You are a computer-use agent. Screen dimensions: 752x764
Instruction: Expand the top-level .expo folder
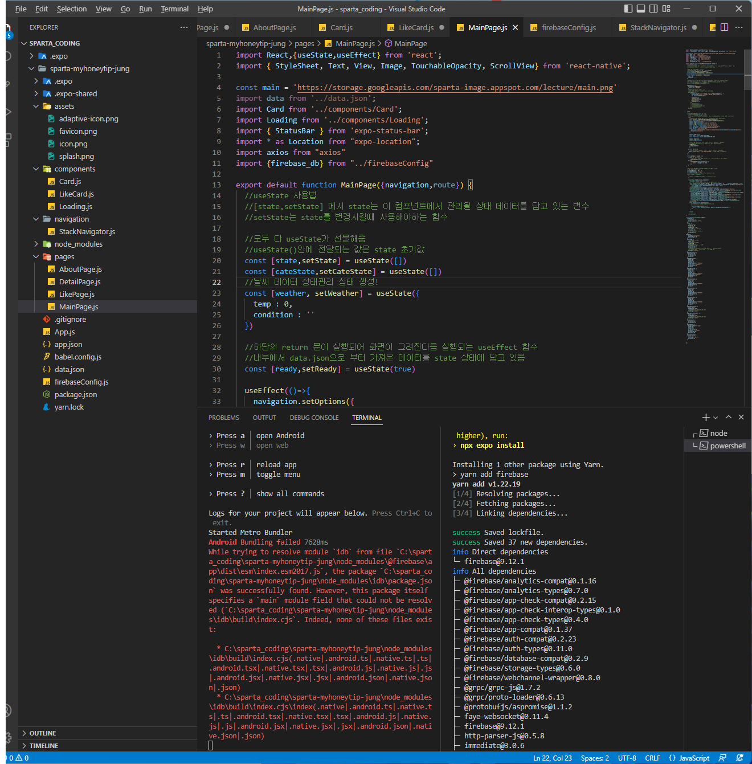[59, 56]
